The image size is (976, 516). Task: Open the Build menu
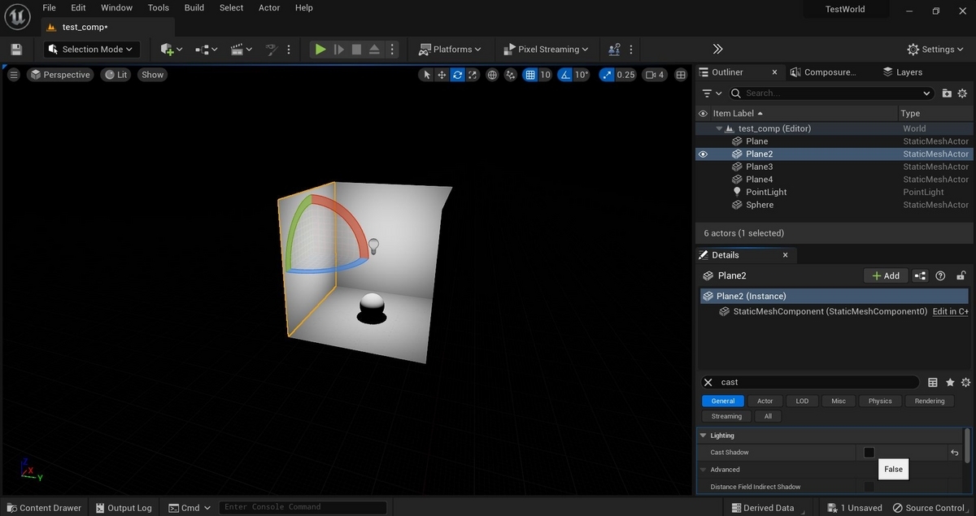click(x=194, y=7)
